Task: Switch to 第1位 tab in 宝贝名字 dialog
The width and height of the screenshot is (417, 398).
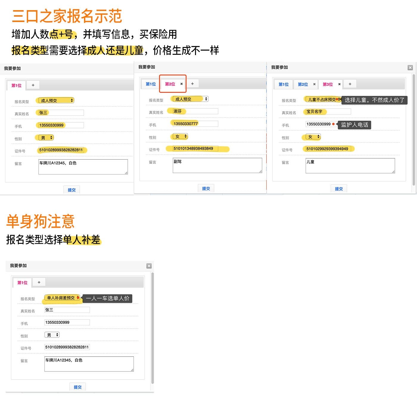Action: (284, 84)
